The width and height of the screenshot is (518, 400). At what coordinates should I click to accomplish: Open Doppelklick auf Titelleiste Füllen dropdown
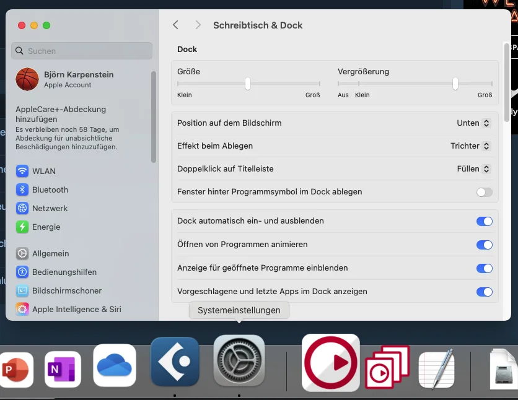click(x=473, y=169)
